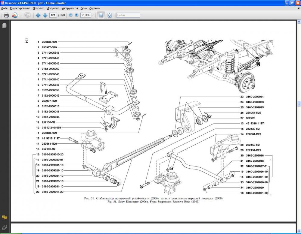Toggle scrolling page display mode
This screenshot has width=301, height=234.
point(101,15)
